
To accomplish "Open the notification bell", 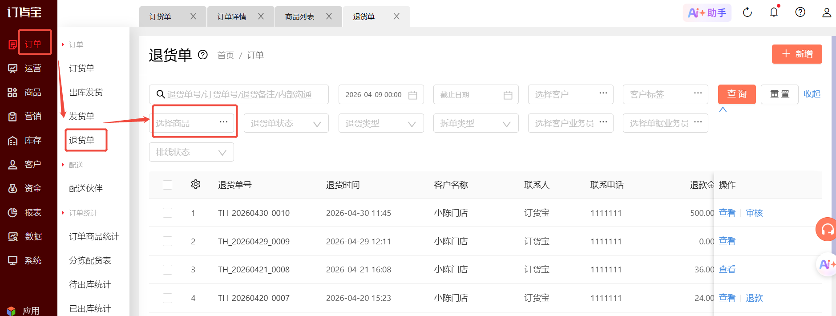I will (x=774, y=12).
